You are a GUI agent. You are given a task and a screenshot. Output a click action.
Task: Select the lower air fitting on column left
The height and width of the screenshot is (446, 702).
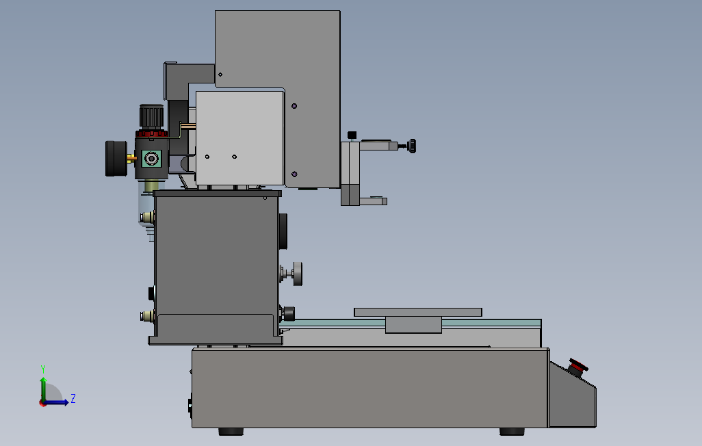147,316
